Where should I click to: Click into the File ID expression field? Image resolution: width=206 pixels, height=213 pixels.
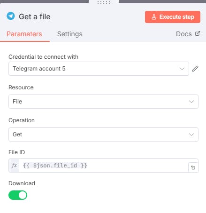pyautogui.click(x=104, y=166)
